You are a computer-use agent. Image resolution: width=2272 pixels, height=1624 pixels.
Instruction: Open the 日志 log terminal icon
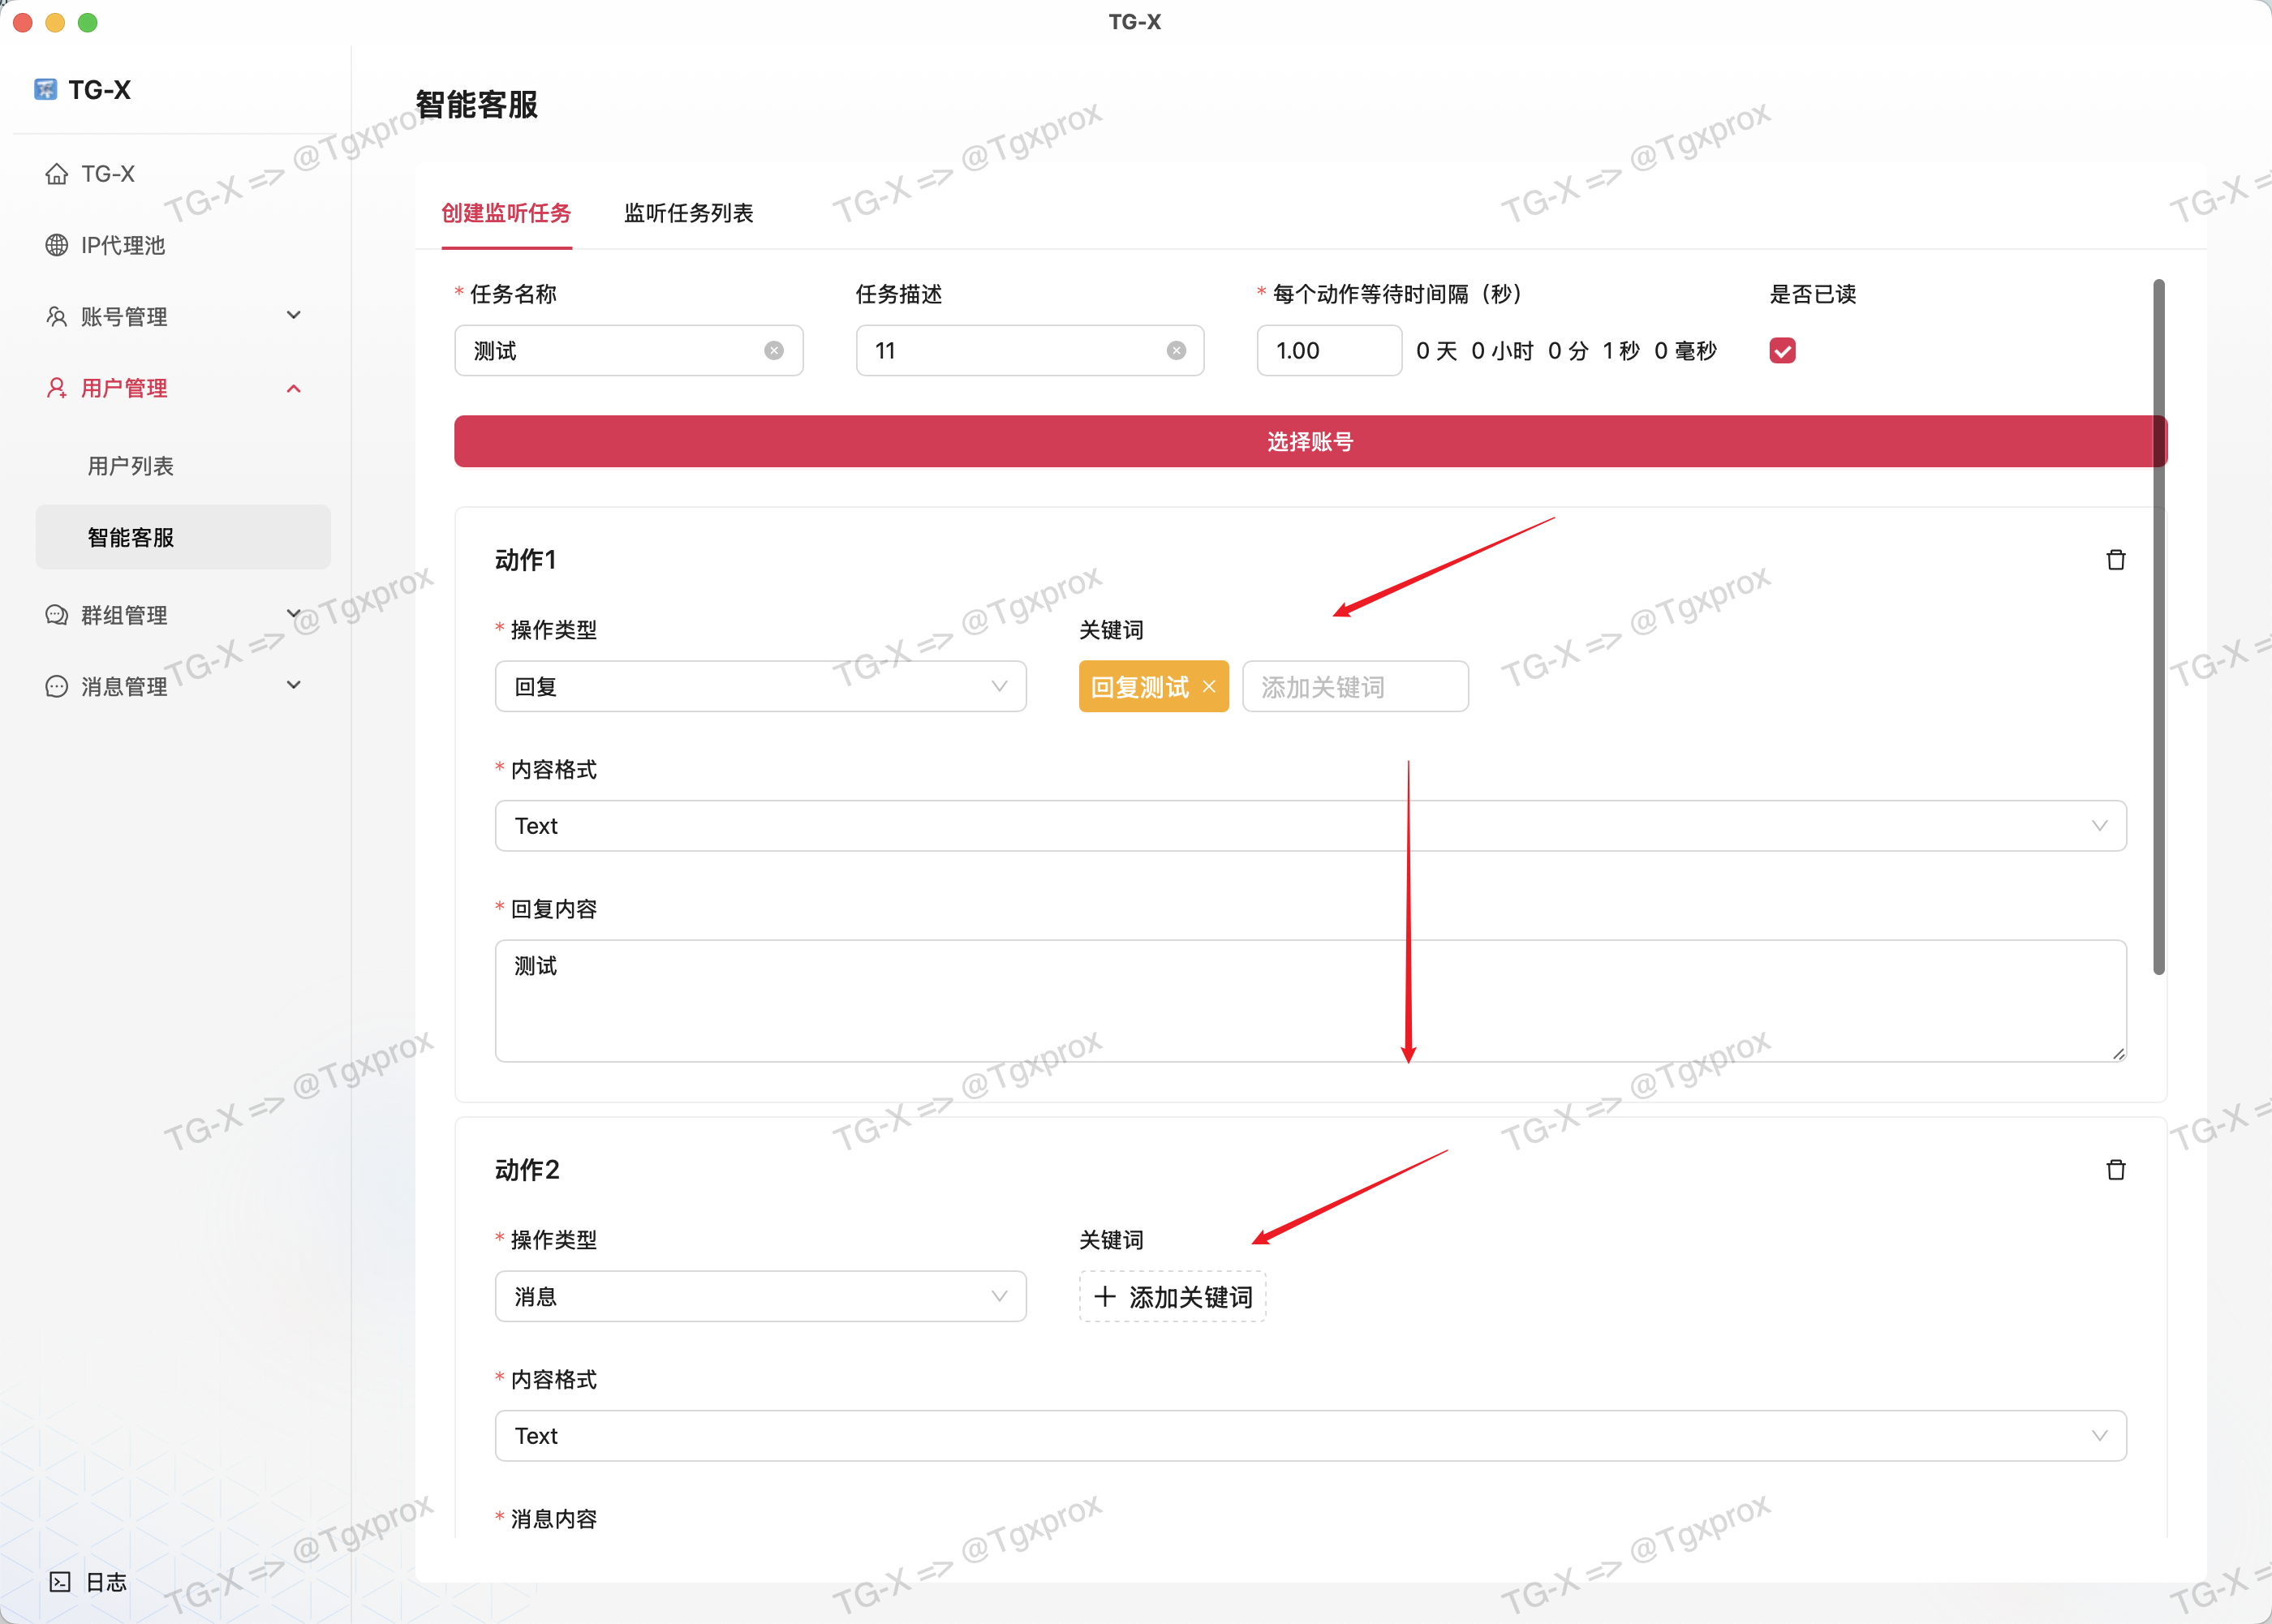click(x=60, y=1581)
